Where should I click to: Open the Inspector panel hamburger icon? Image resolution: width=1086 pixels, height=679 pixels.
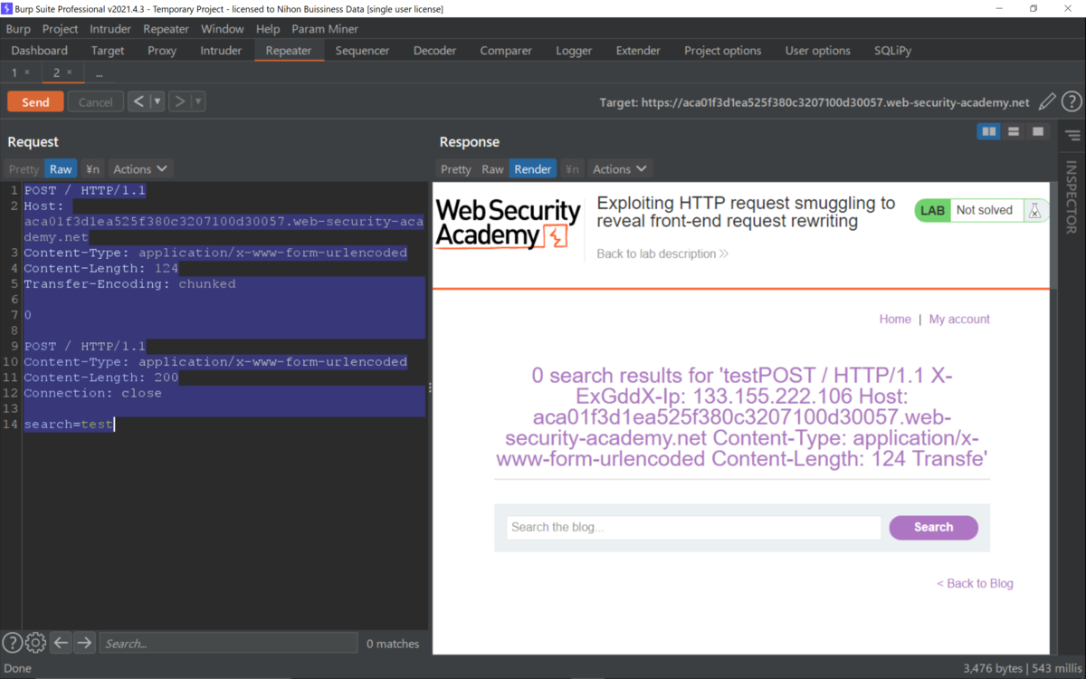click(x=1072, y=136)
